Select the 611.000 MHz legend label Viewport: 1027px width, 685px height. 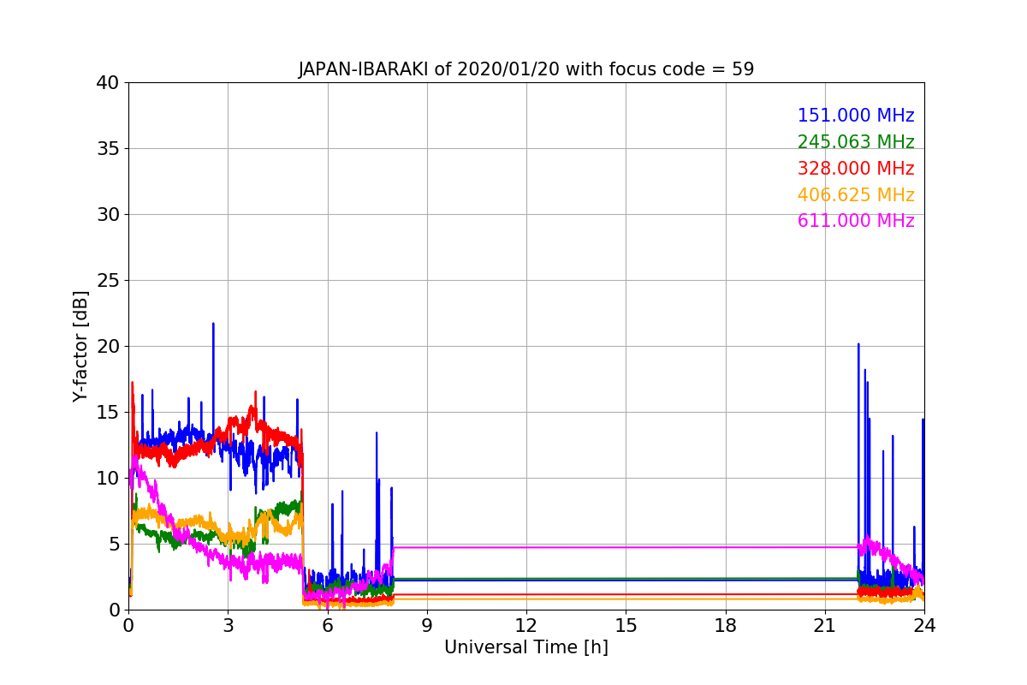pyautogui.click(x=856, y=221)
